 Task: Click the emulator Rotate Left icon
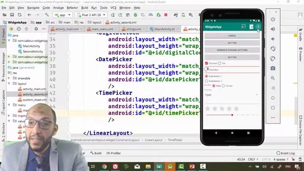[273, 48]
